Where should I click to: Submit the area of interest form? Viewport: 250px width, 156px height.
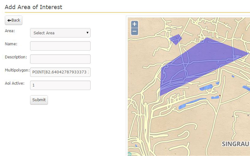click(x=39, y=100)
